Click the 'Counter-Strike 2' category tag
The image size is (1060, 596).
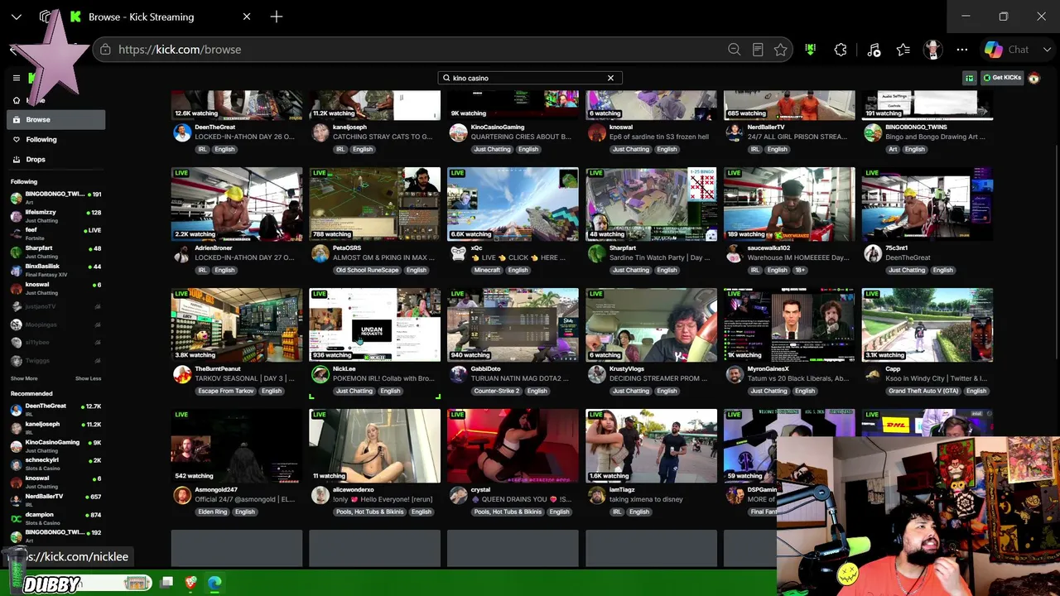497,391
